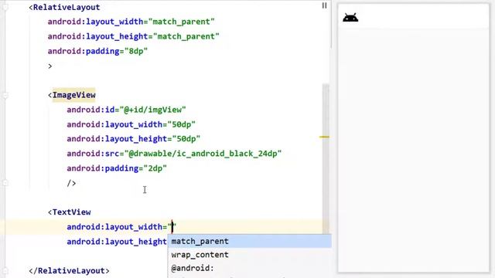The width and height of the screenshot is (495, 278).
Task: Click the ImageView layout_width "50dp" value
Action: pyautogui.click(x=182, y=124)
